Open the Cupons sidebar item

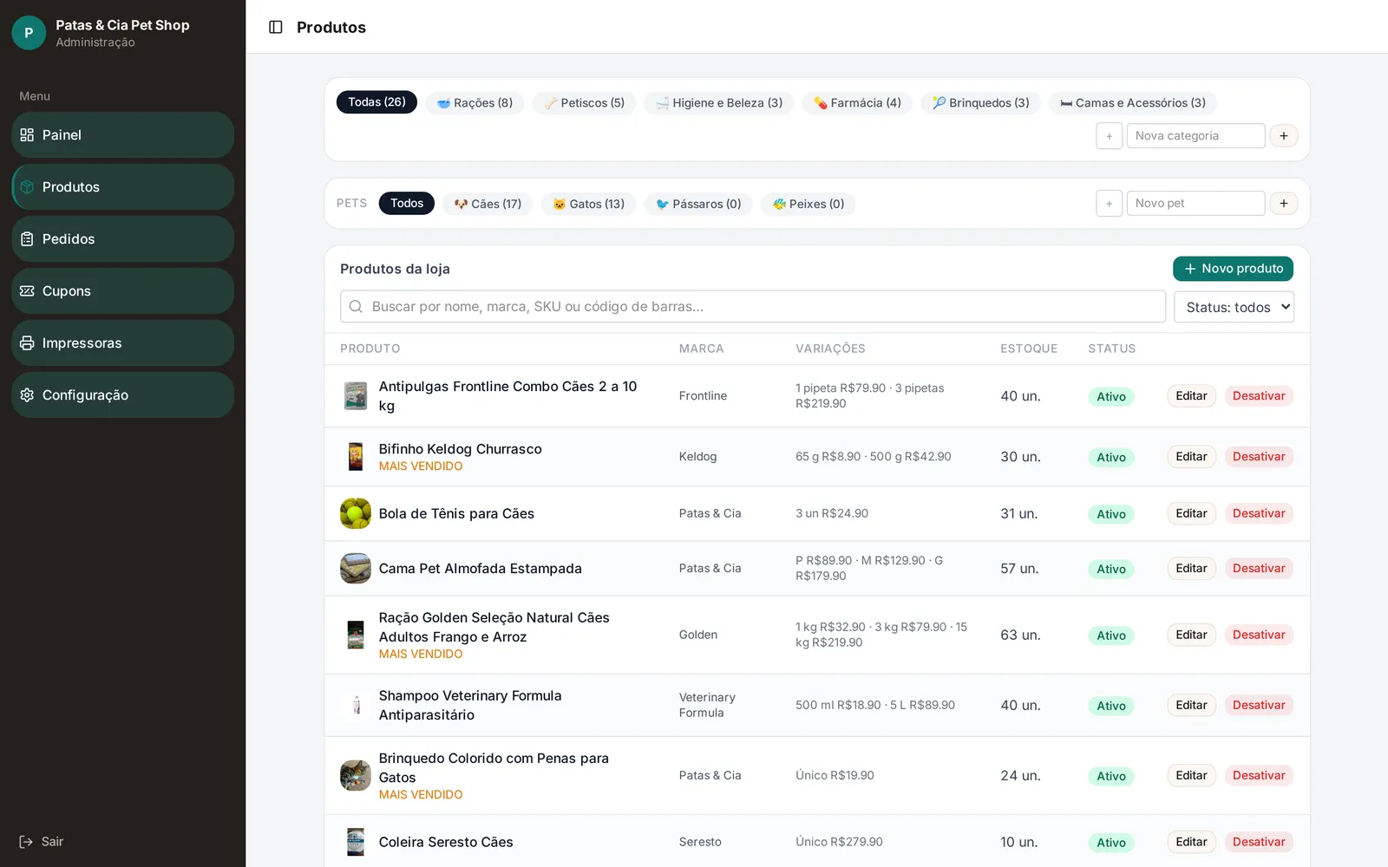[122, 290]
